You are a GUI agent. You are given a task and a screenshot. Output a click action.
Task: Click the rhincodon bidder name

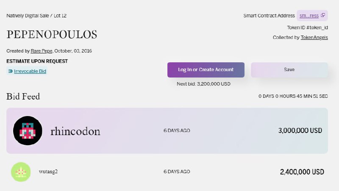(x=75, y=131)
